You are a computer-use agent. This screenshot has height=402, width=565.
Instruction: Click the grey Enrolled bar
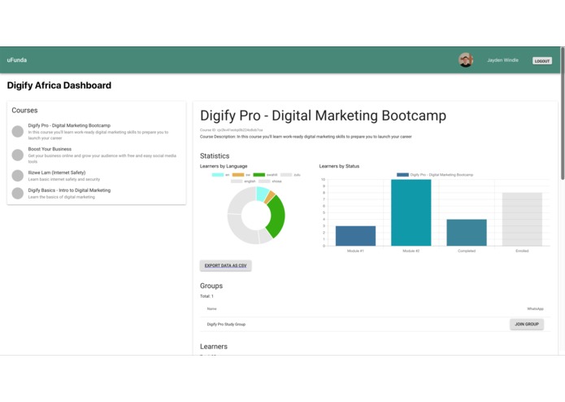pos(522,219)
